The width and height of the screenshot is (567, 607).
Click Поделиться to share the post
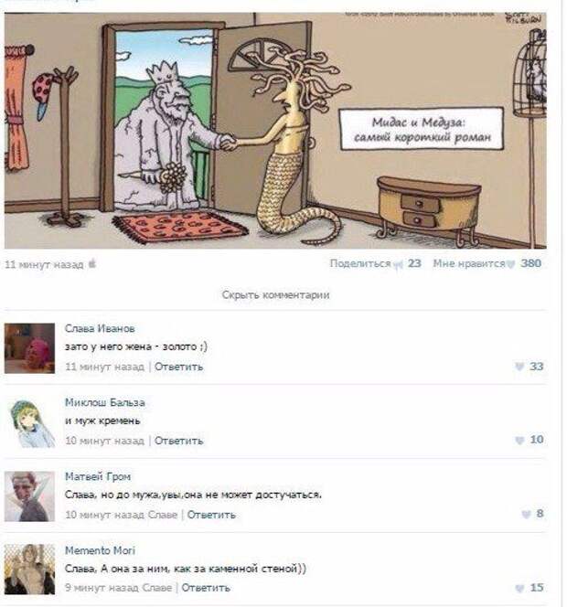click(x=360, y=263)
